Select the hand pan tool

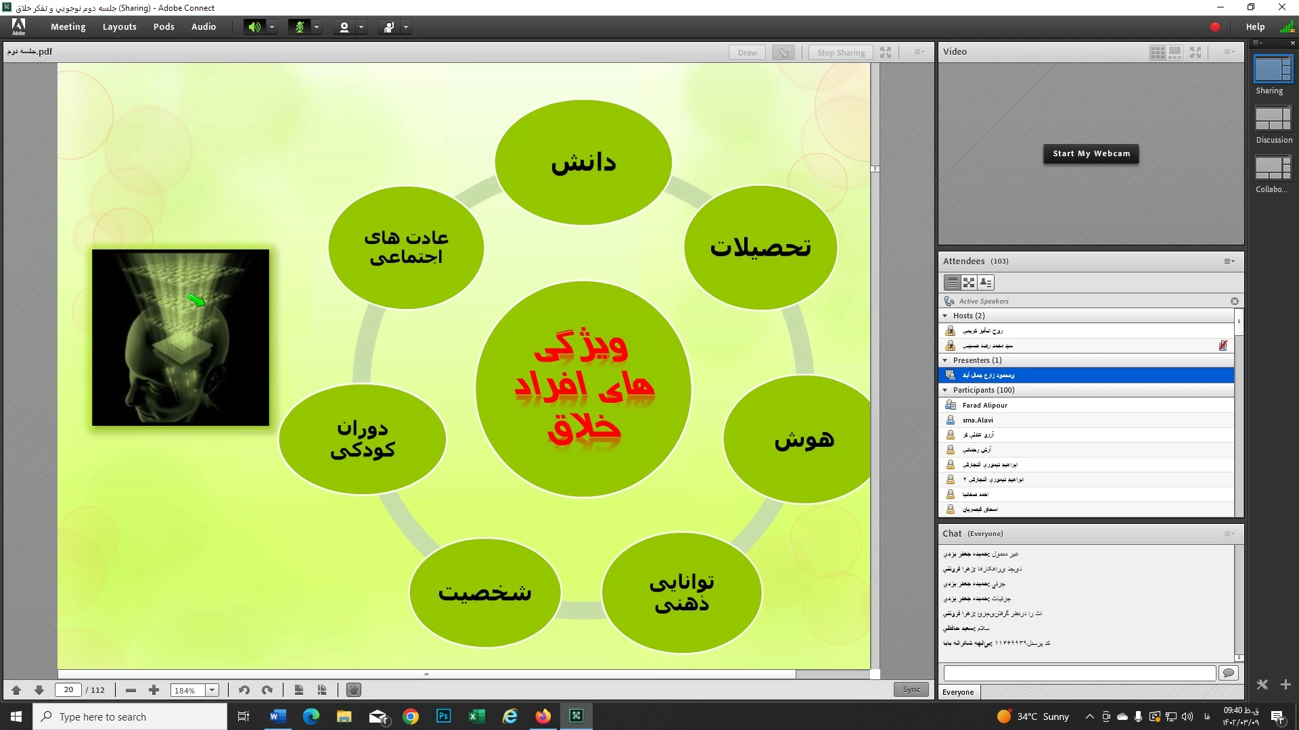click(353, 690)
